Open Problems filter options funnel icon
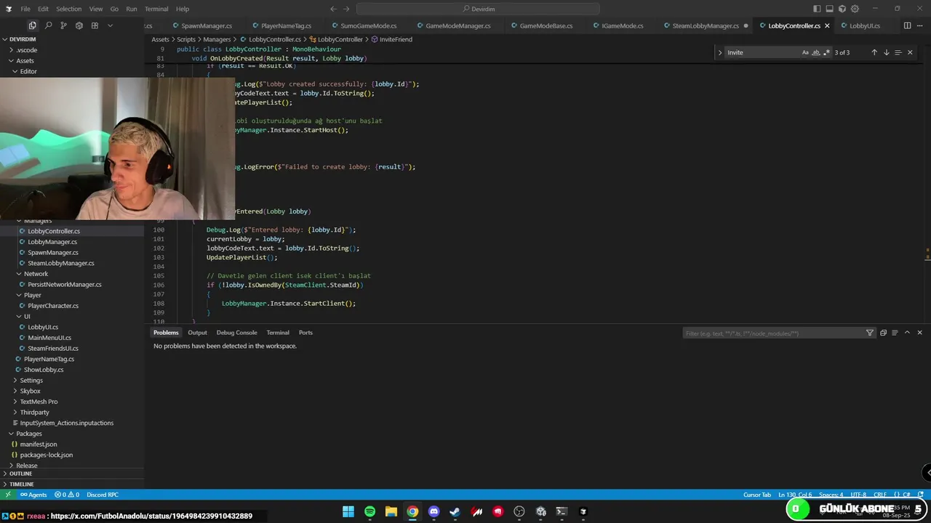Viewport: 931px width, 523px height. pyautogui.click(x=869, y=333)
